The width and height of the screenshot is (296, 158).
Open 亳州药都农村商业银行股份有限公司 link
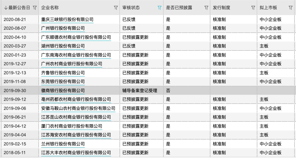click(x=76, y=99)
